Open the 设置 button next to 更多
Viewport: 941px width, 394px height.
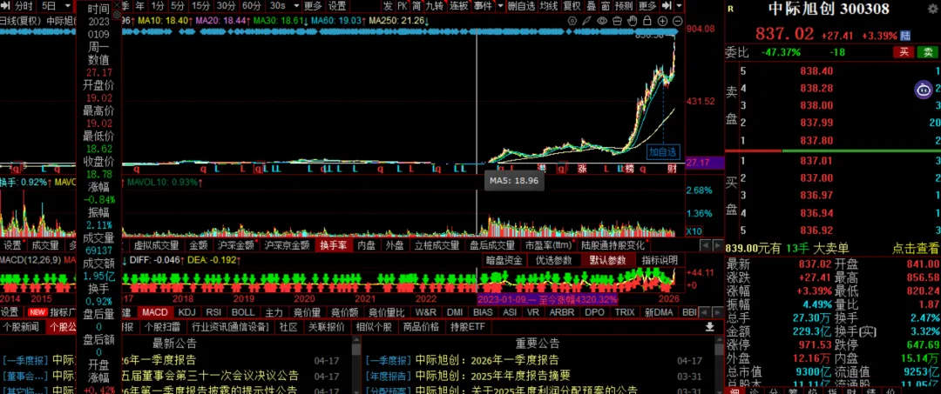click(336, 6)
